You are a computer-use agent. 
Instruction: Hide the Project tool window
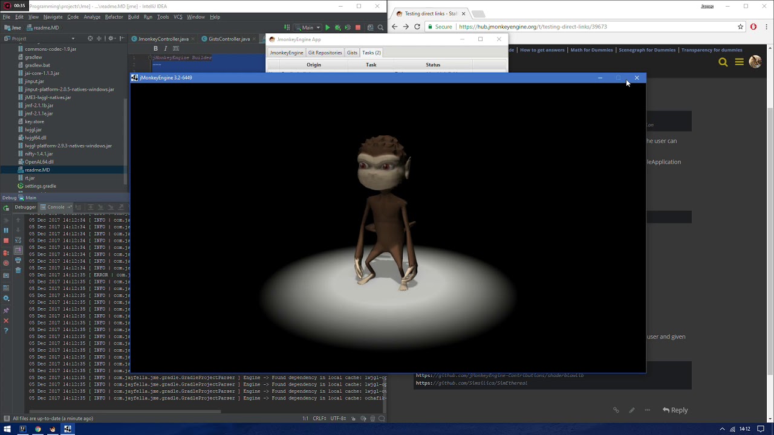(122, 39)
